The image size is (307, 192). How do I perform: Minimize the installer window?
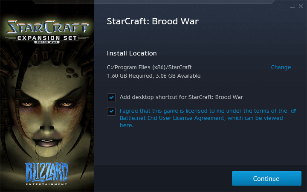click(292, 6)
